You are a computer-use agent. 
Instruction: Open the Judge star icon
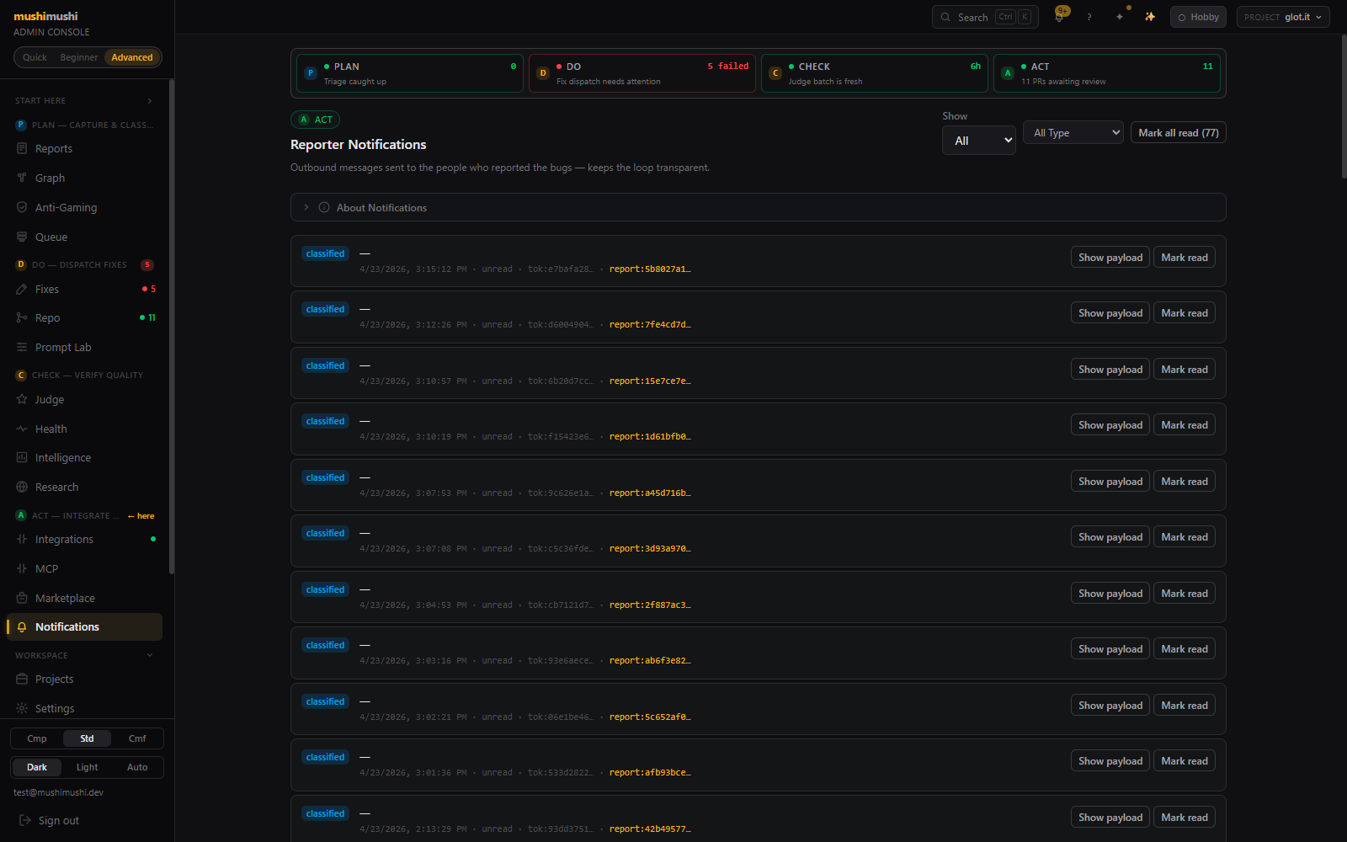click(x=22, y=399)
